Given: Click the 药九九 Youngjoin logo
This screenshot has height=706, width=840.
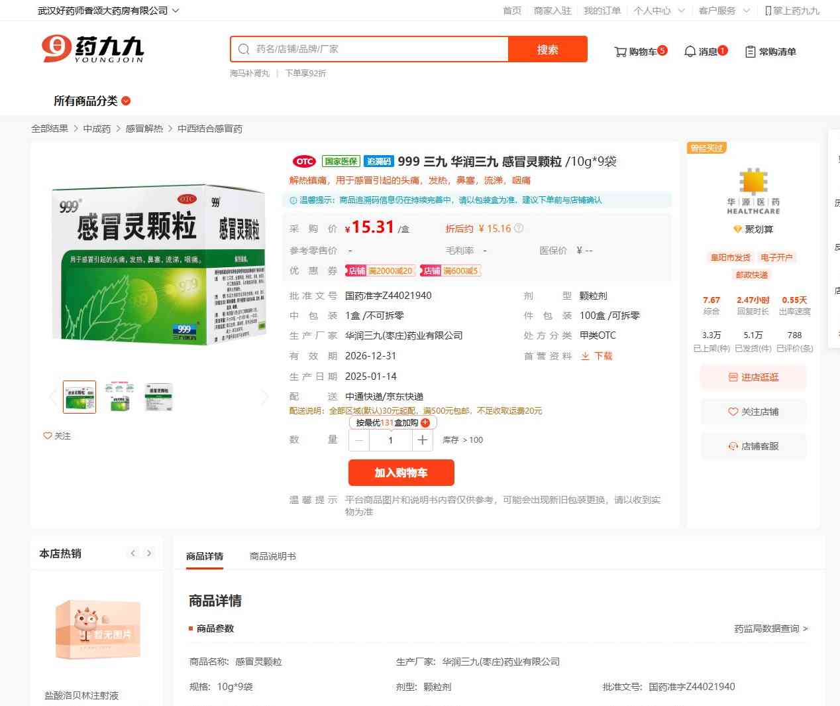Looking at the screenshot, I should (93, 49).
